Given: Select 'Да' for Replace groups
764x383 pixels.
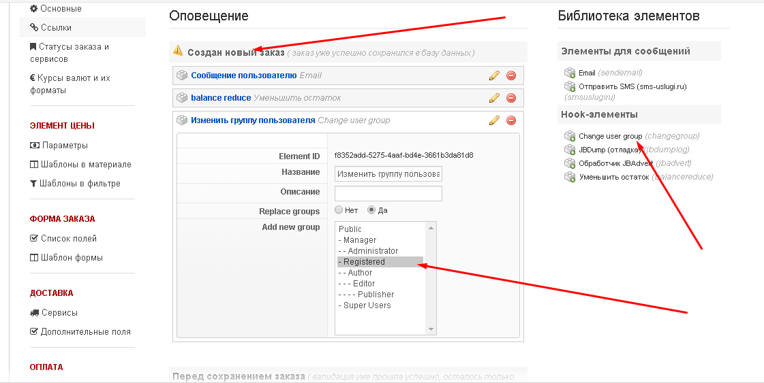Looking at the screenshot, I should [x=371, y=210].
